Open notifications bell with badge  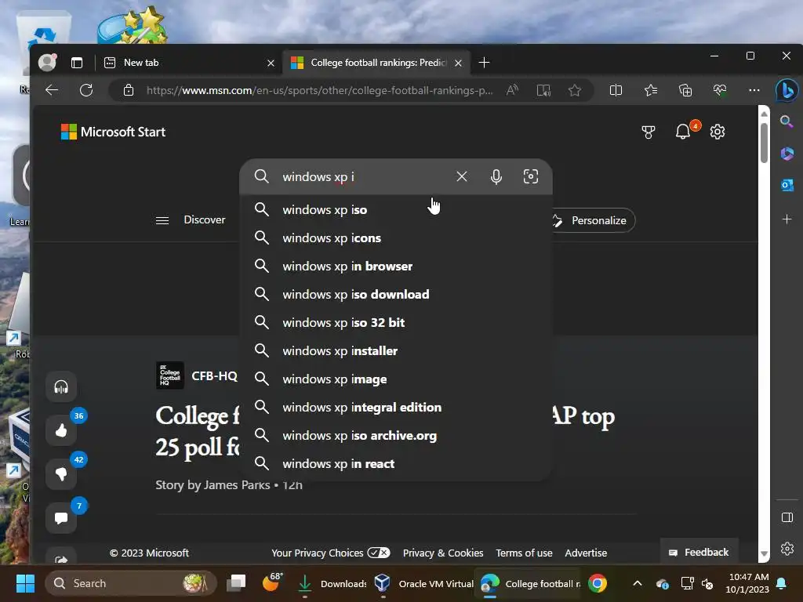(x=685, y=131)
